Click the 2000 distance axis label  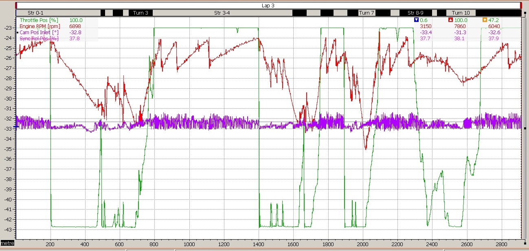(x=363, y=244)
